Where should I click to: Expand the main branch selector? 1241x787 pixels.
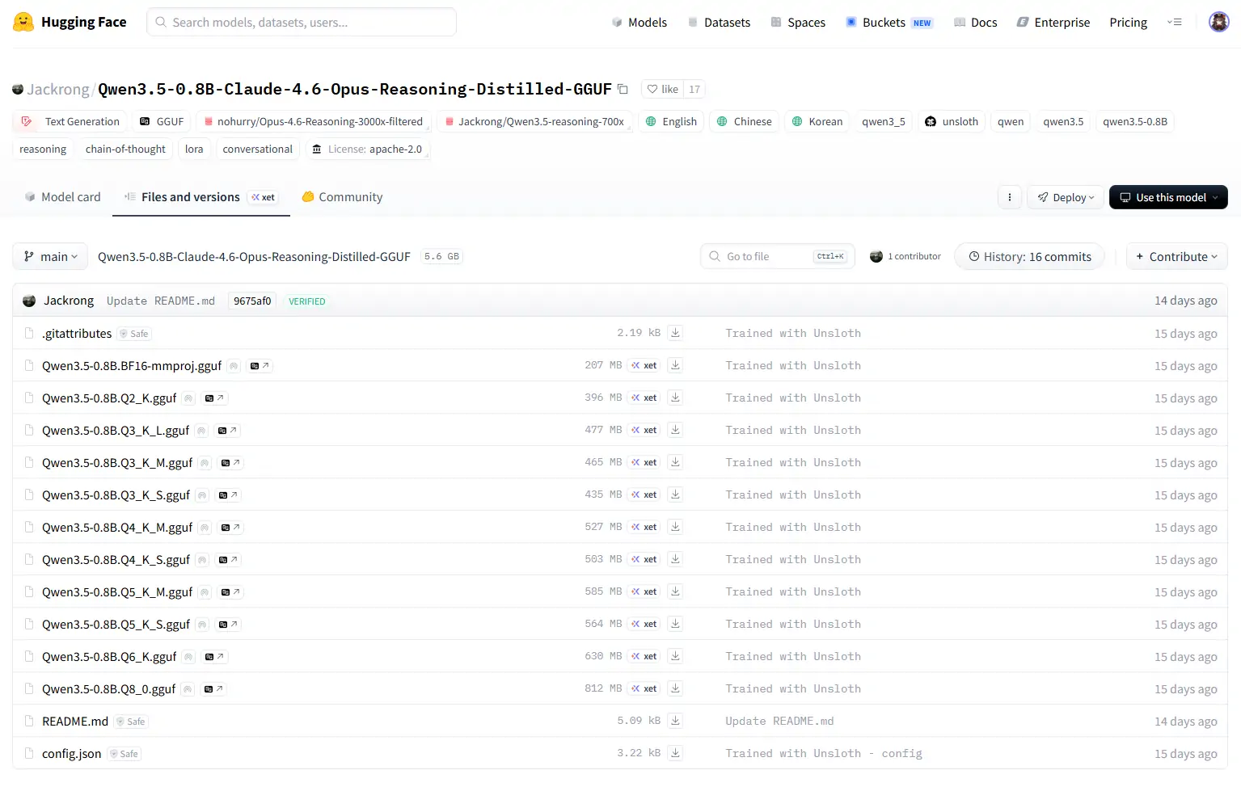(x=50, y=257)
